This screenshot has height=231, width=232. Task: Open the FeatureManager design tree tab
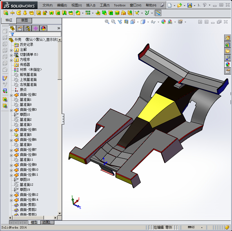tap(12, 28)
